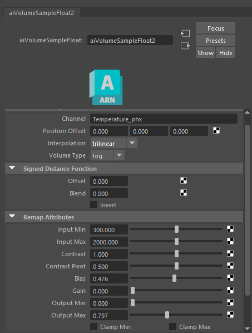Toggle the Clamp Max checkbox

tap(172, 327)
